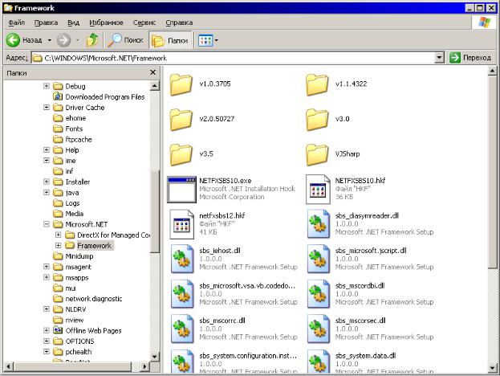Select the sbs_diasymreader.dll icon

(318, 224)
